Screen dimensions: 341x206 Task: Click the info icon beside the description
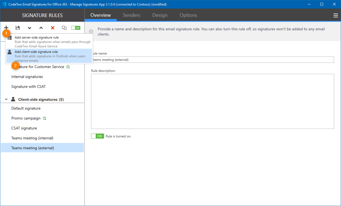pyautogui.click(x=91, y=31)
